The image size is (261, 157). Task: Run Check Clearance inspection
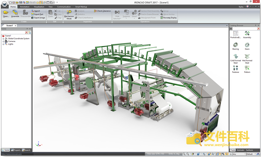(x=102, y=11)
